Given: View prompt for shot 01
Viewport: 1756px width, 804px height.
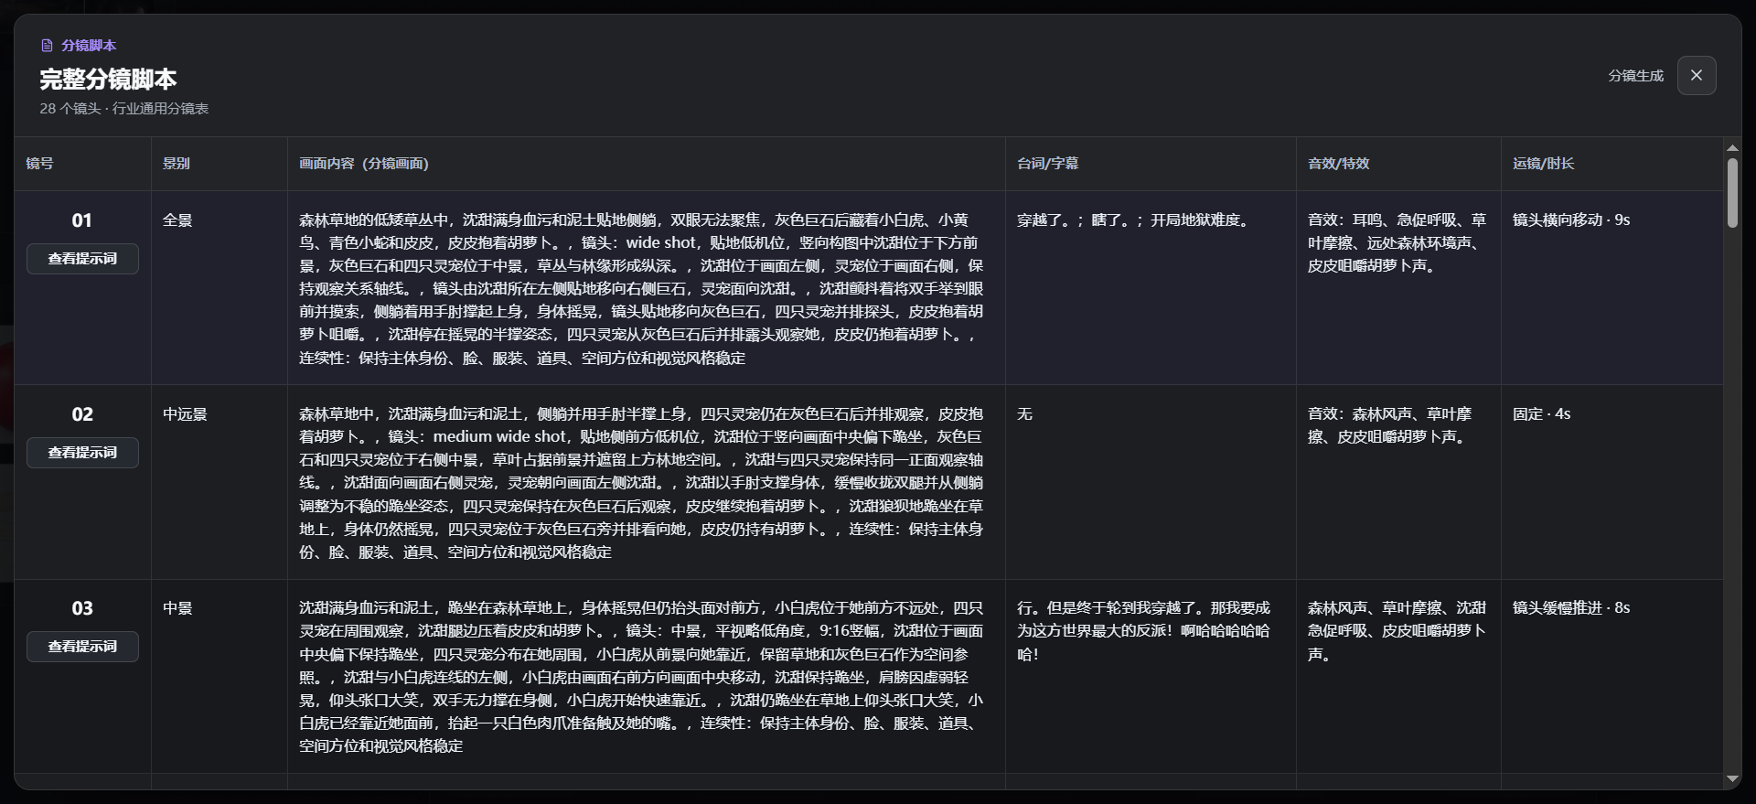Looking at the screenshot, I should click(82, 259).
